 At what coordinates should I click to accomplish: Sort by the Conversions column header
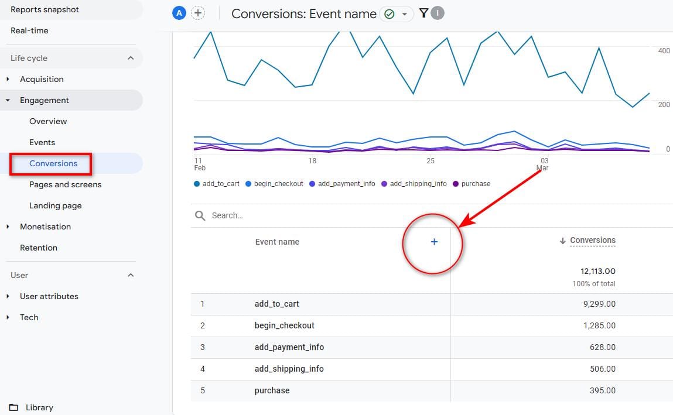click(x=592, y=240)
